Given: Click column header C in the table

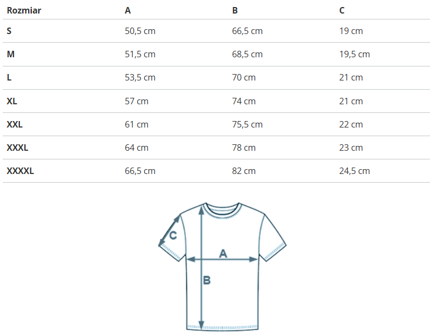Looking at the screenshot, I should (x=342, y=10).
